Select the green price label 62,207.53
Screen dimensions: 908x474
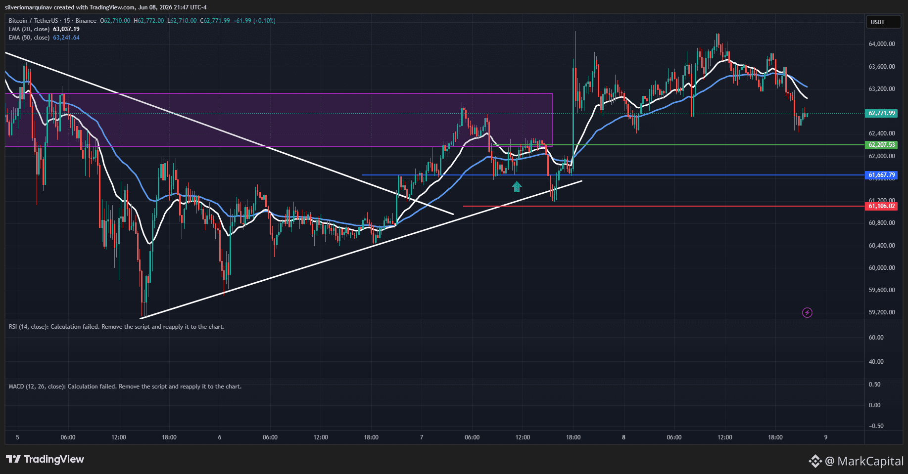tap(882, 145)
